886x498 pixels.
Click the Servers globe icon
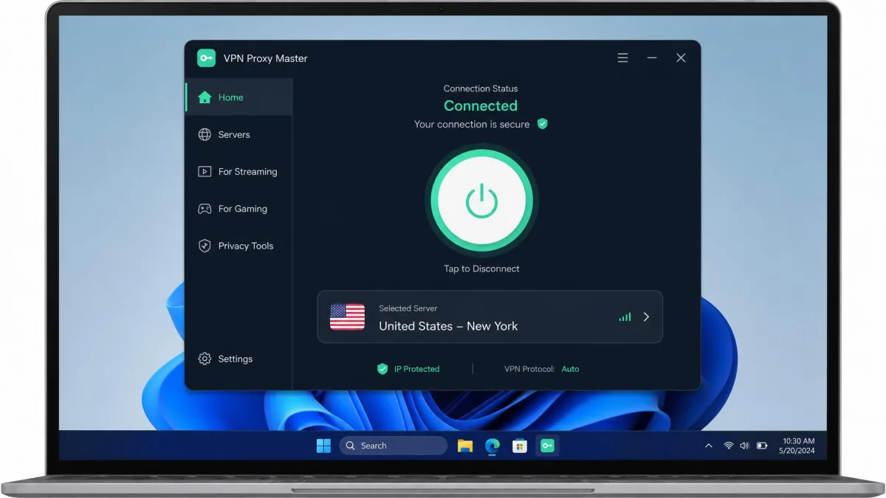coord(205,134)
